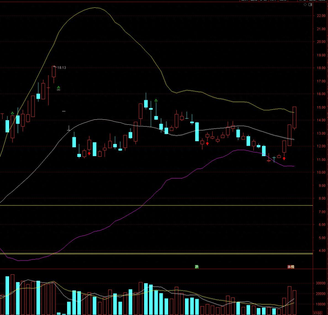Click the 17.00 price axis label
Screen dimensions: 328x315
(321, 81)
